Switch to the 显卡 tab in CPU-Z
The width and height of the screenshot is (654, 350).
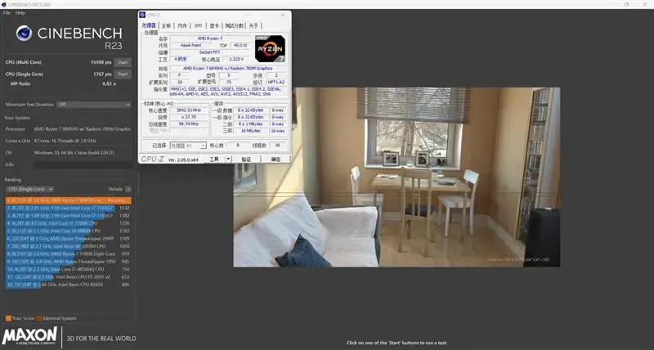(214, 26)
